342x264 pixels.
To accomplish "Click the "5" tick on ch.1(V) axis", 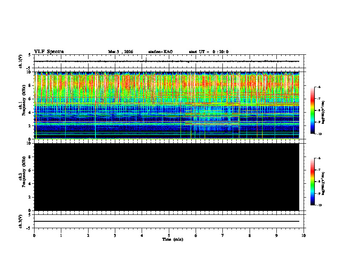I will point(30,55).
